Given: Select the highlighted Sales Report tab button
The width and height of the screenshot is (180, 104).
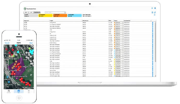Looking at the screenshot, I should (37, 12).
